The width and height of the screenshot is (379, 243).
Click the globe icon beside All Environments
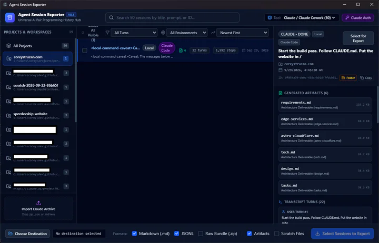pyautogui.click(x=163, y=33)
